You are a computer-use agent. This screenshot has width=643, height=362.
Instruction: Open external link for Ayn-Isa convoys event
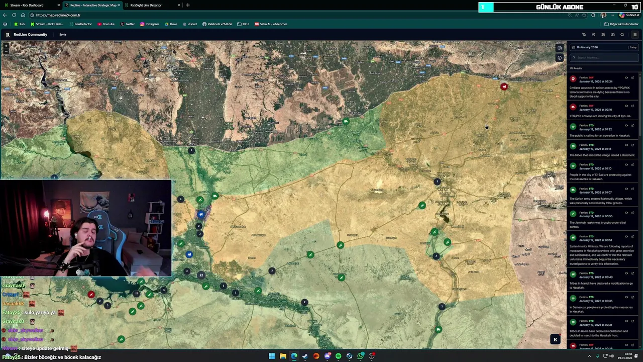point(632,106)
